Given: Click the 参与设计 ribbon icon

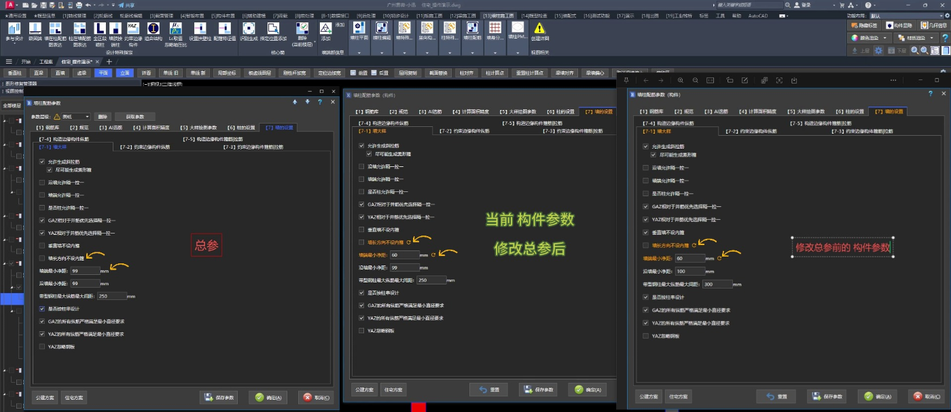Looking at the screenshot, I should coord(14,29).
